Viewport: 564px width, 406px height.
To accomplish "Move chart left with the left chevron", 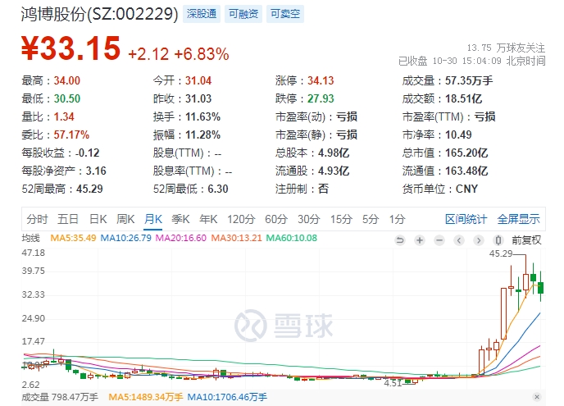I will click(459, 240).
